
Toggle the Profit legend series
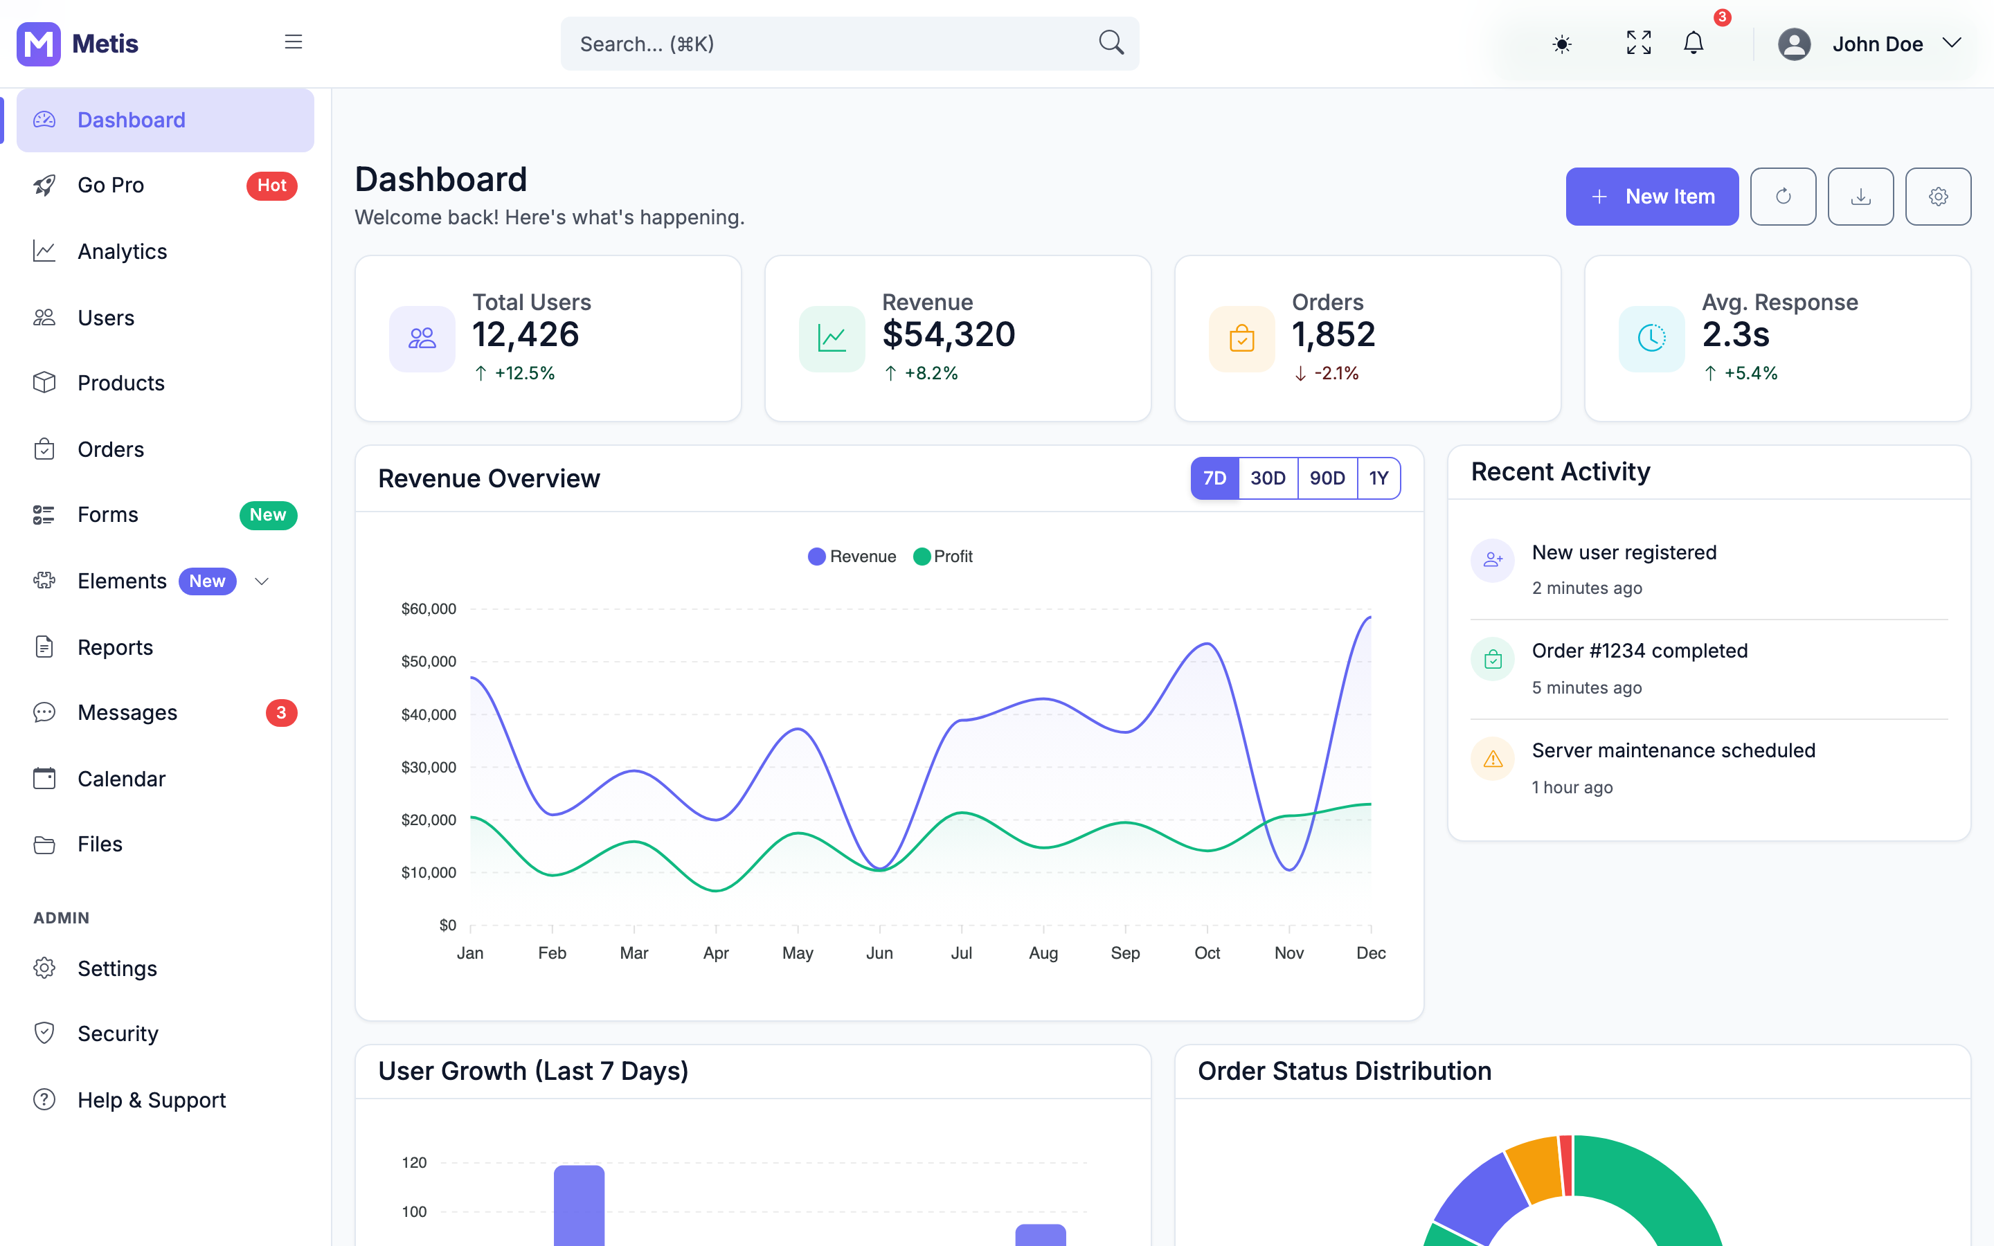tap(944, 557)
